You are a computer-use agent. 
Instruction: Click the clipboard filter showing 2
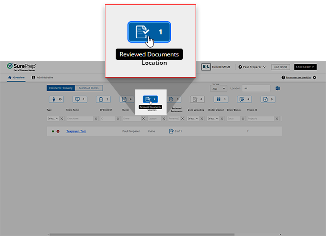click(103, 99)
